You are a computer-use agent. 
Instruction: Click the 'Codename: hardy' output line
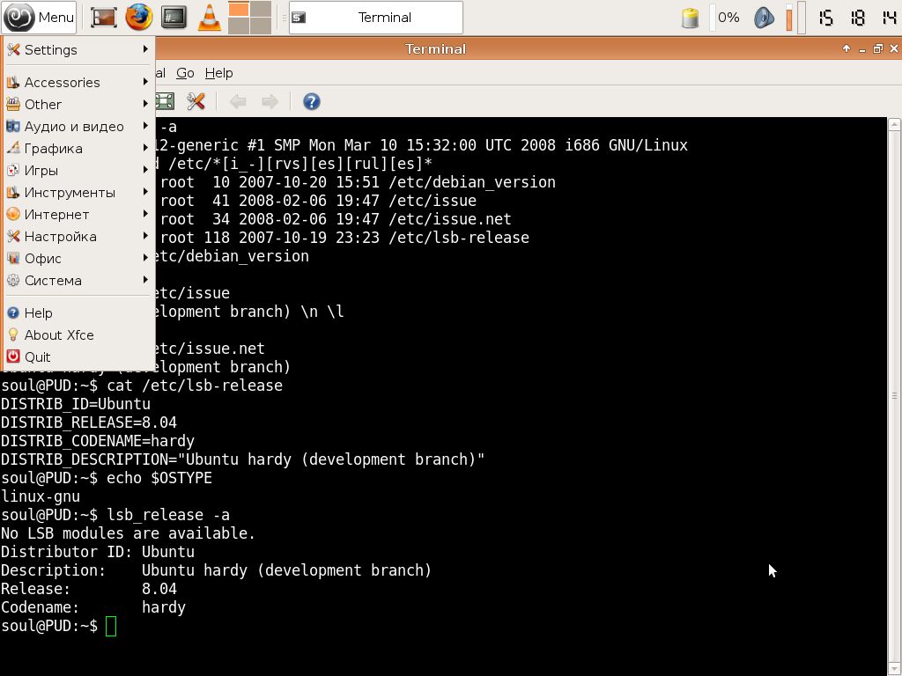coord(93,607)
